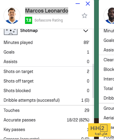
Task: Open the Shotmap pitch thumbnail
Action: (x=11, y=32)
